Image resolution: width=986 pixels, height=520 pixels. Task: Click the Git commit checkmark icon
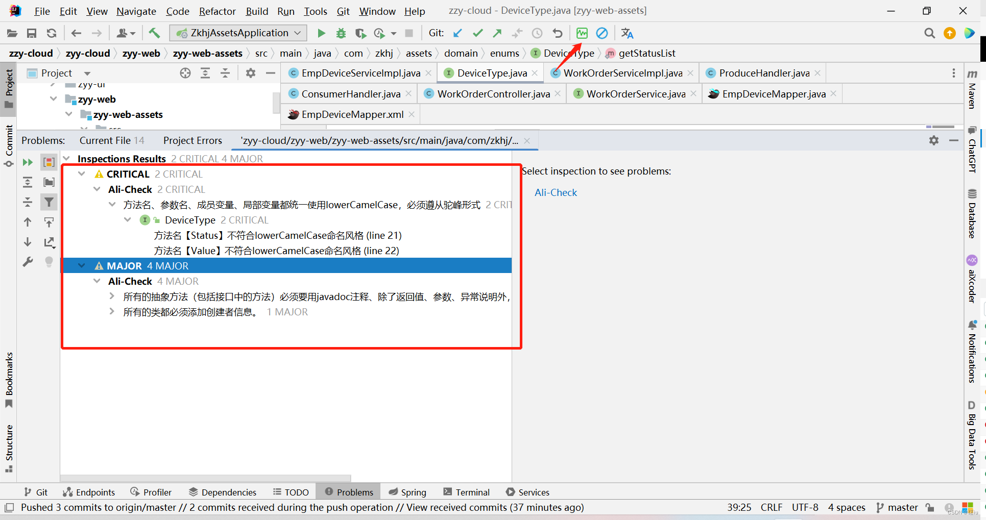(477, 33)
